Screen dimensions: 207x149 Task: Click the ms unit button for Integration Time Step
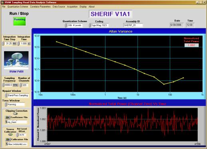[x=14, y=44]
